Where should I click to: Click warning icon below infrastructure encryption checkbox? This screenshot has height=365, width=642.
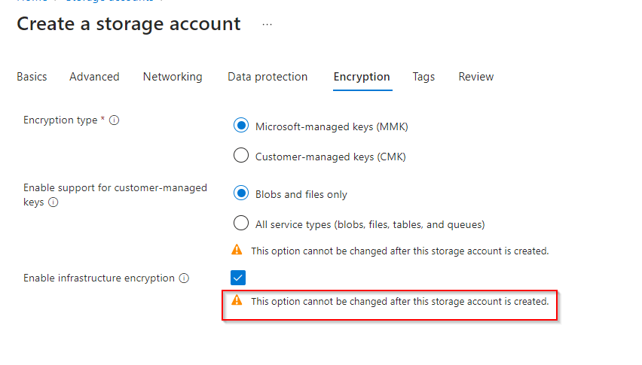point(237,300)
